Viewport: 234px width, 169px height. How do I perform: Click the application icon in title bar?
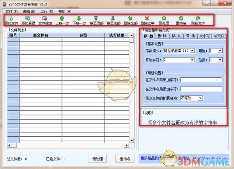pos(4,4)
